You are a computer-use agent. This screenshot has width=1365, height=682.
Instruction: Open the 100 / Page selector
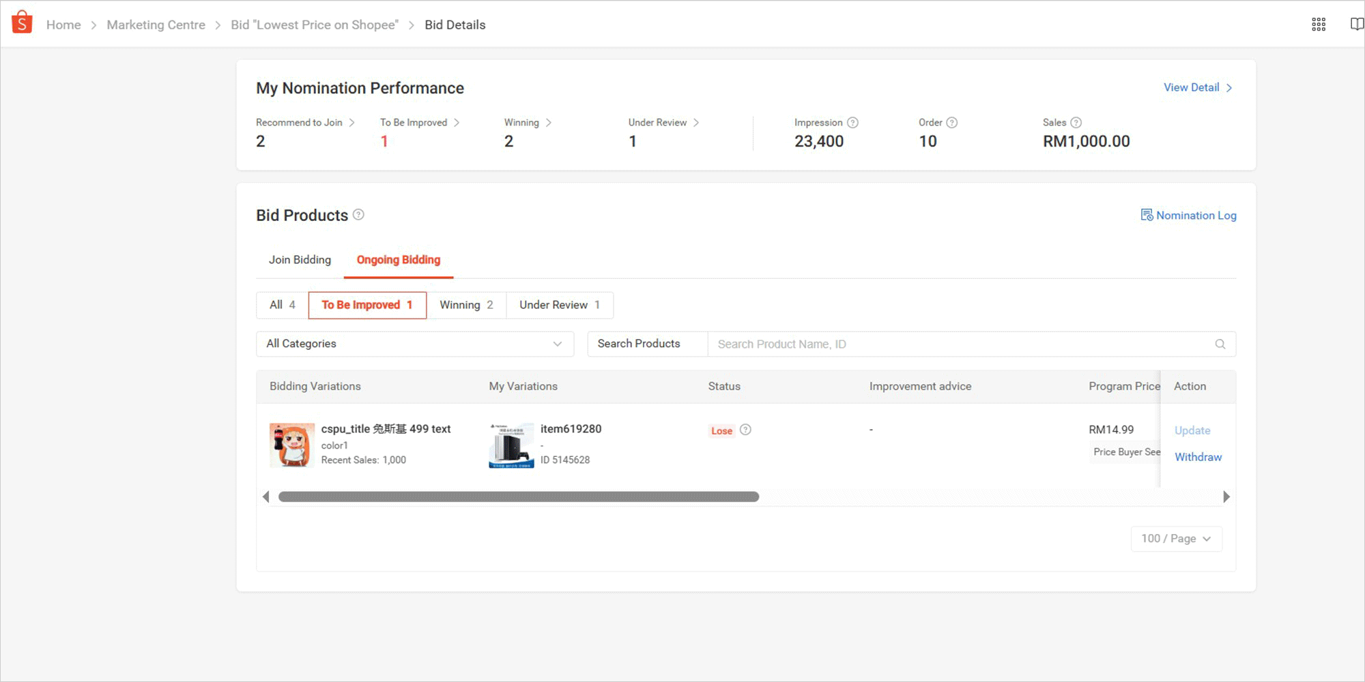click(1176, 539)
